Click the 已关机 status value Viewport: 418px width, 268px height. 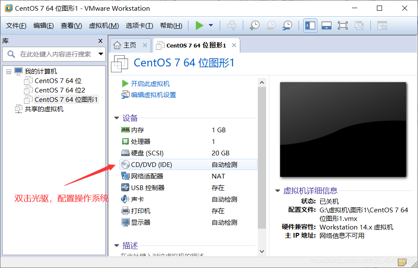click(329, 201)
